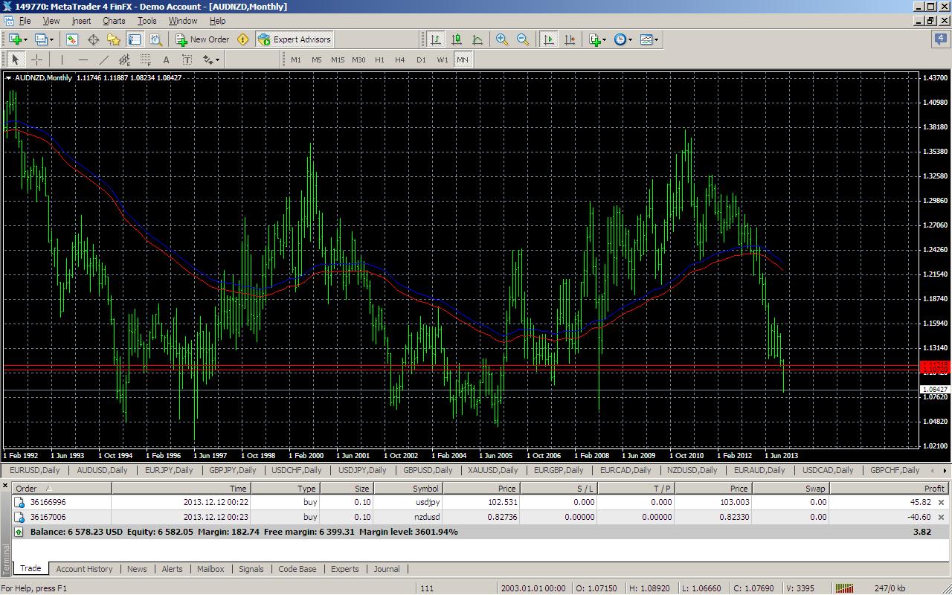Open the File menu
Image resolution: width=952 pixels, height=595 pixels.
(25, 21)
